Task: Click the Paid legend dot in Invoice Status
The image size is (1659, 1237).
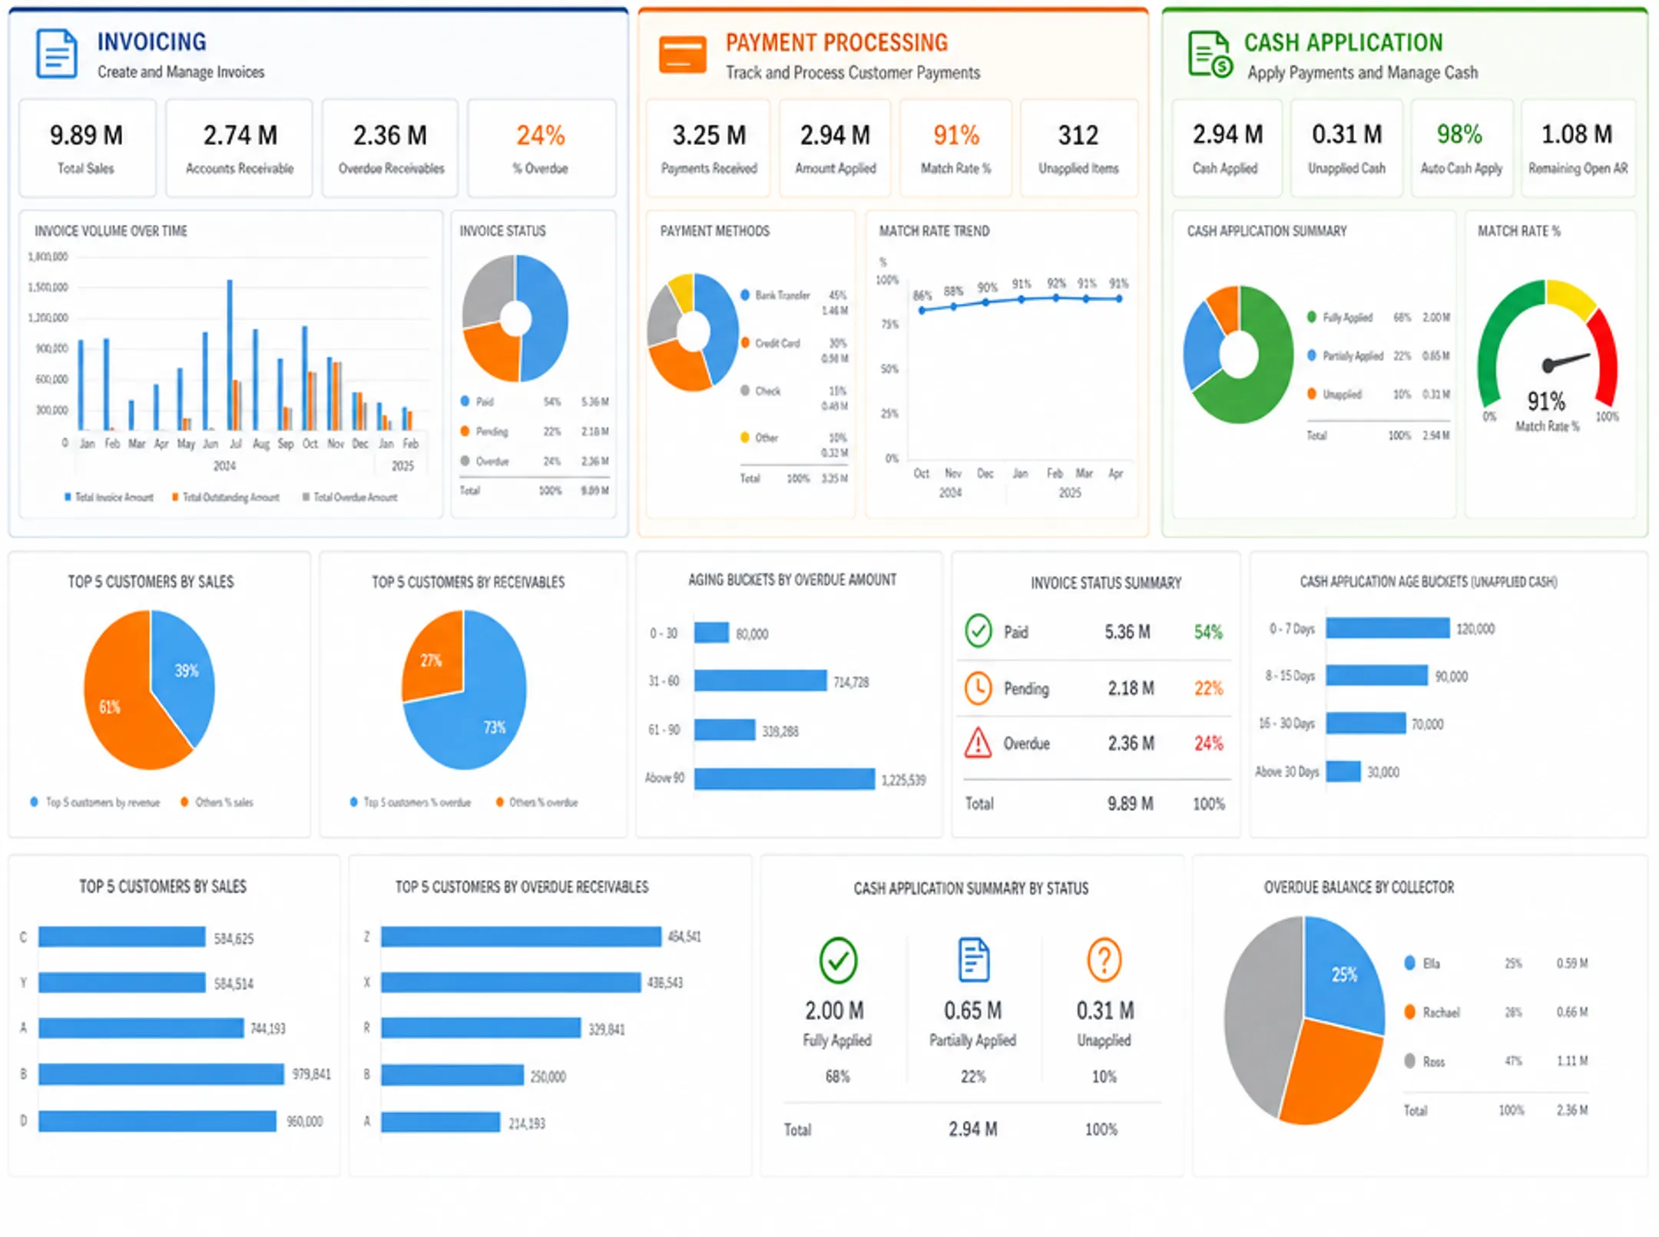Action: coord(465,401)
